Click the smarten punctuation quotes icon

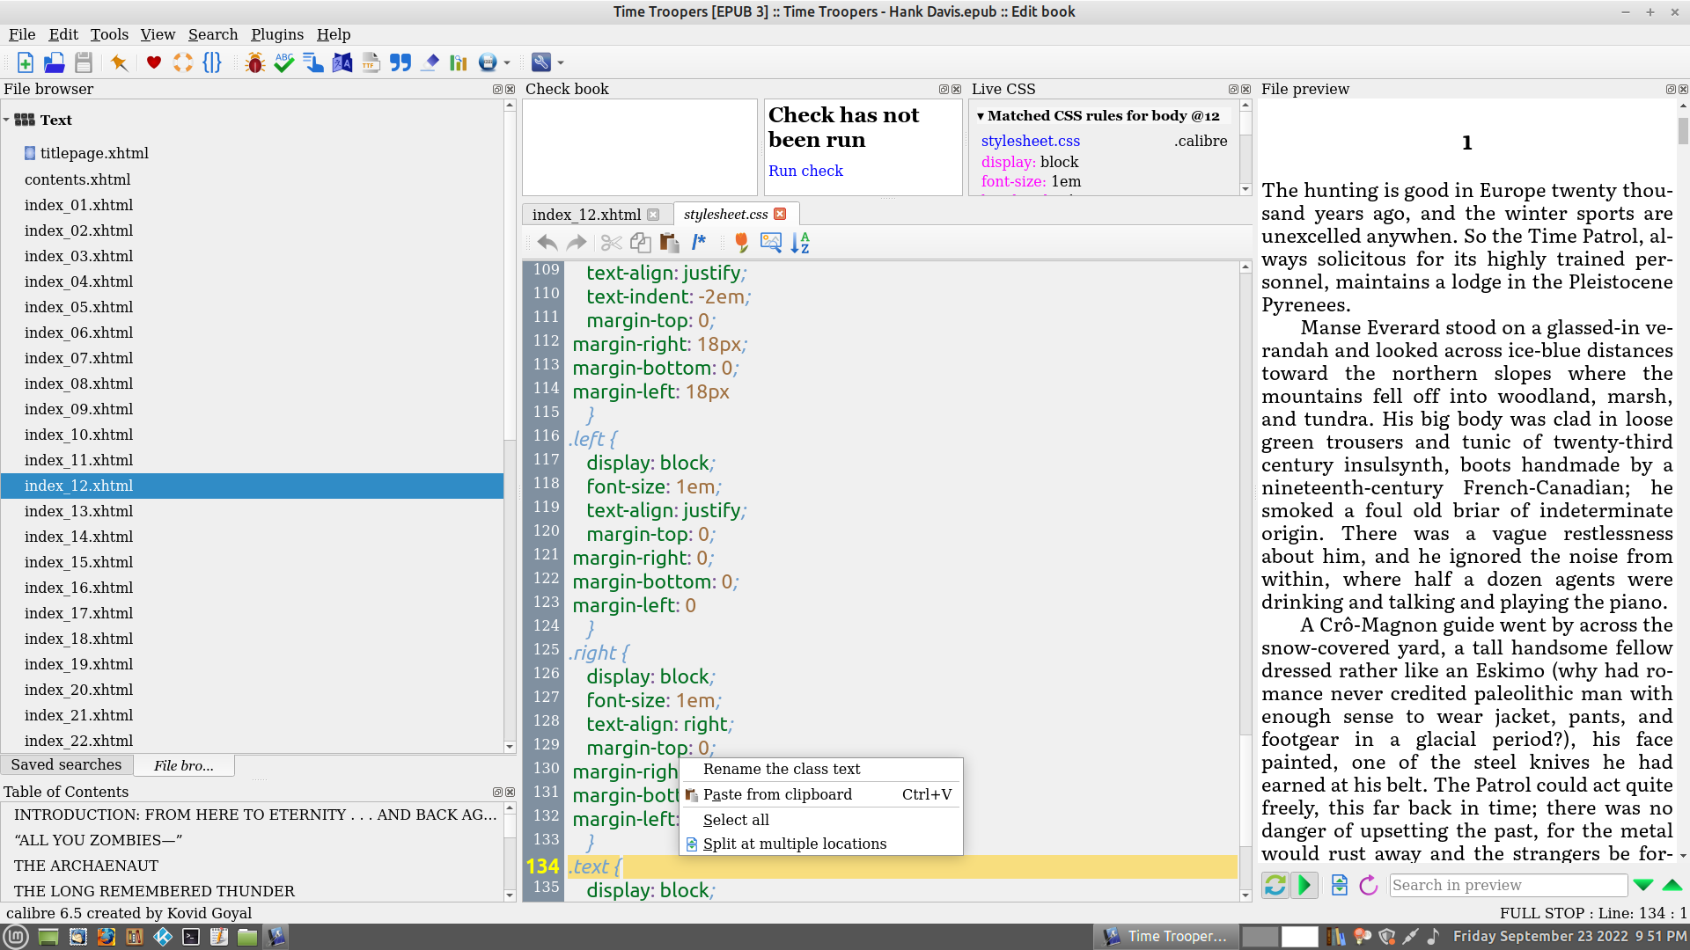[400, 62]
